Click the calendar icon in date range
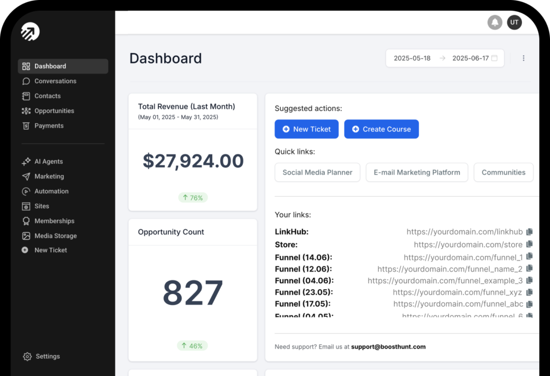 coord(494,58)
